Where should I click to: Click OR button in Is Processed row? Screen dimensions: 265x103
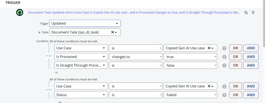pyautogui.click(x=235, y=57)
